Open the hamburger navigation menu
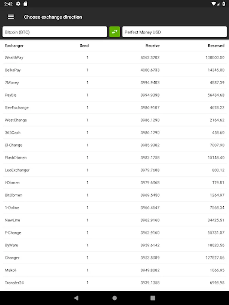Image resolution: width=229 pixels, height=305 pixels. 11,17
